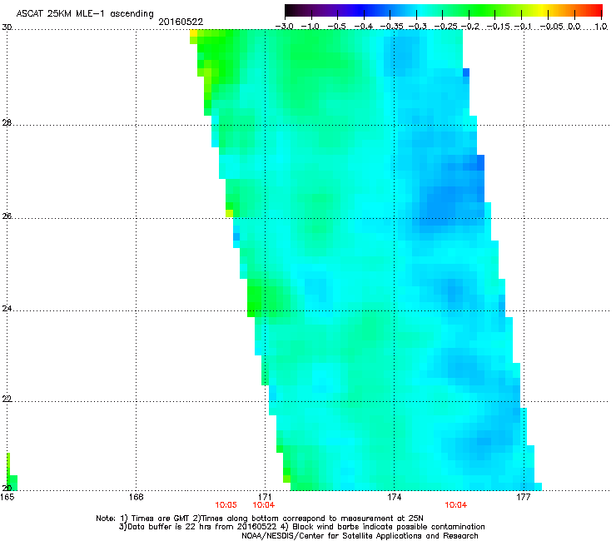Screen dimensions: 616x541
Task: Pick the colorbar label '-0.35'
Action: coord(391,27)
